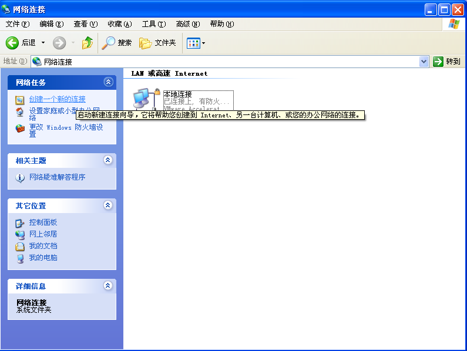
Task: Open 网络疑难解答程序 link
Action: point(57,177)
